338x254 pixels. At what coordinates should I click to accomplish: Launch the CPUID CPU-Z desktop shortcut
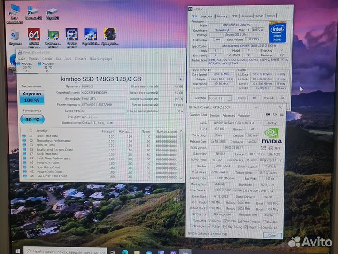tap(72, 38)
